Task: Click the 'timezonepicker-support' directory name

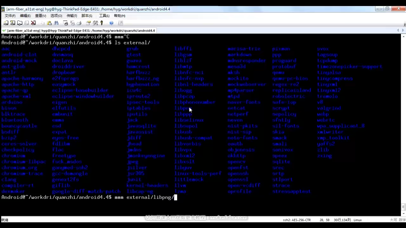Action: pos(350,66)
